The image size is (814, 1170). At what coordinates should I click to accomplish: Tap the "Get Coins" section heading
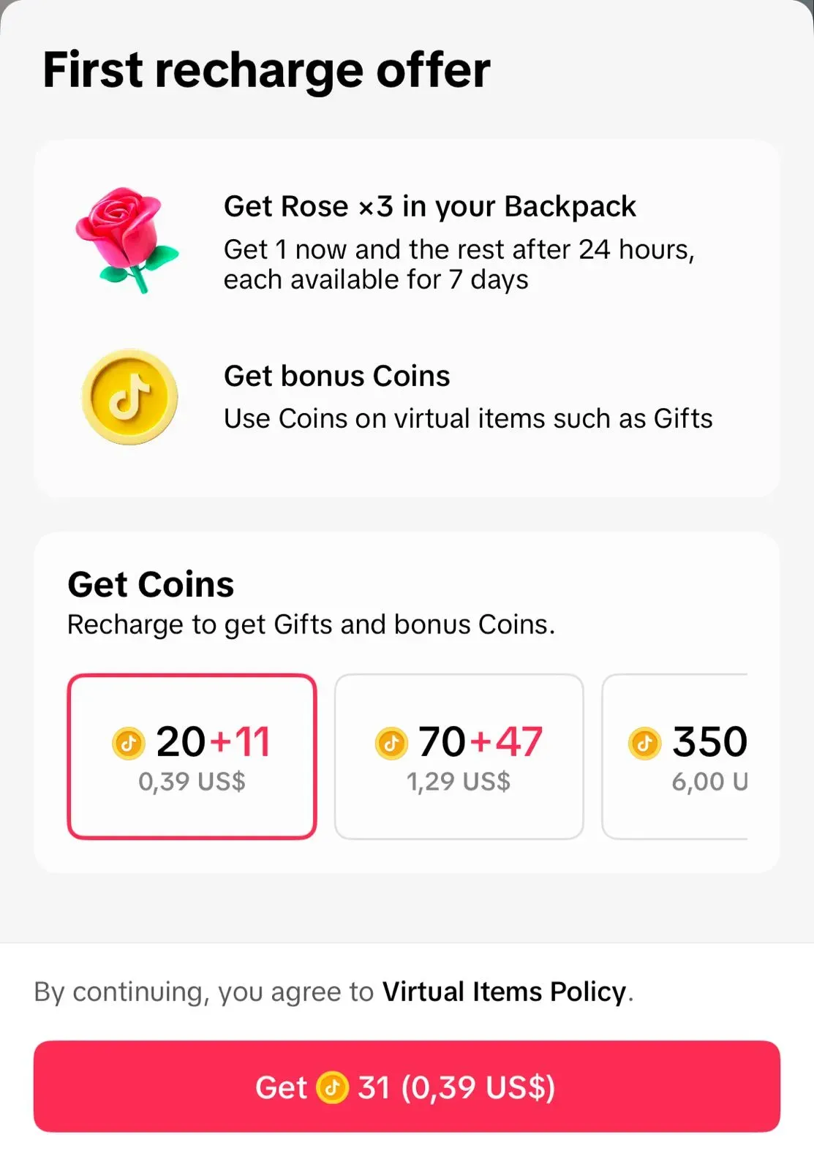pyautogui.click(x=151, y=584)
